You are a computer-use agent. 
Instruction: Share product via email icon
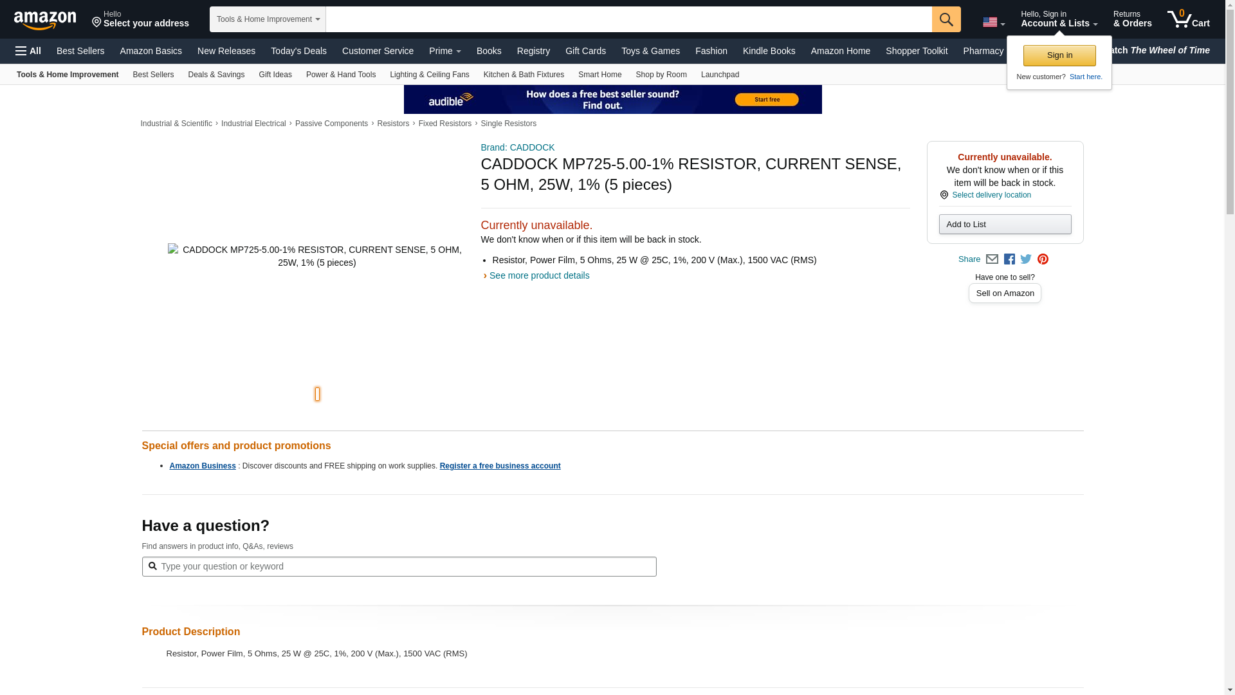tap(992, 259)
